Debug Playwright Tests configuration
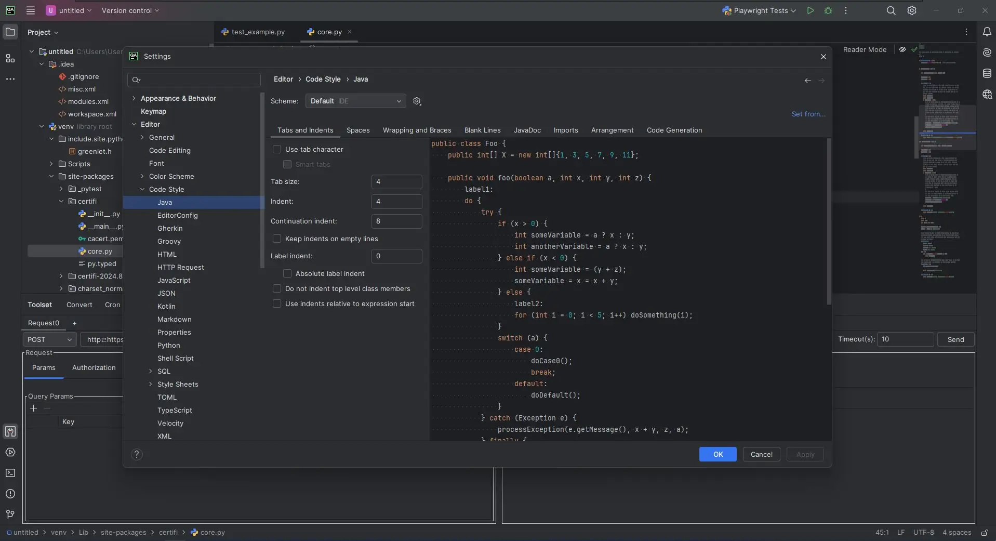The width and height of the screenshot is (996, 541). tap(828, 10)
